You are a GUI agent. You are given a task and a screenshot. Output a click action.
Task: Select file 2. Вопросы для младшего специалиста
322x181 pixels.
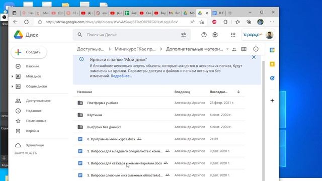click(x=159, y=151)
